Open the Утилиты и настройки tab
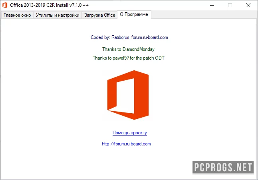The image size is (258, 180). tap(58, 15)
